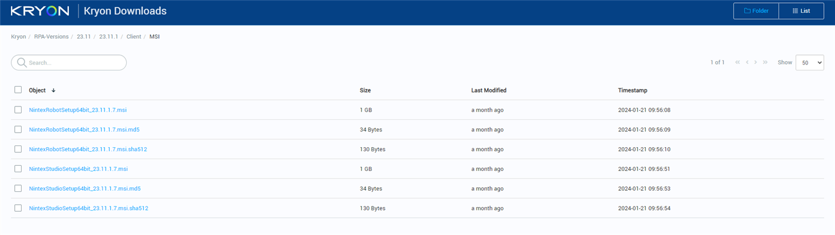Click the sort arrow next to Object
Viewport: 835px width, 235px height.
(54, 91)
